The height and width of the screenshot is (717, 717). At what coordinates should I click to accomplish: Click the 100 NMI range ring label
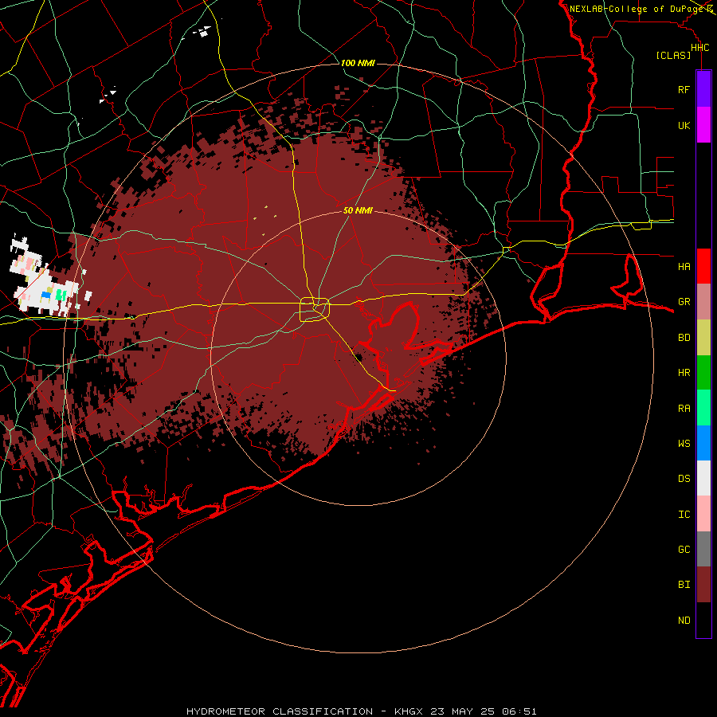pyautogui.click(x=358, y=63)
